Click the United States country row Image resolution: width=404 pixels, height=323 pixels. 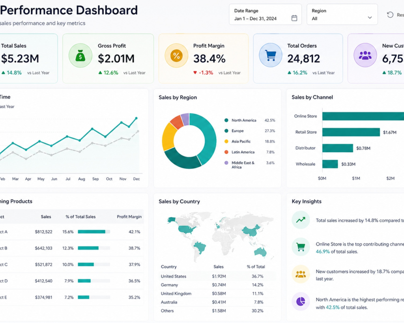point(217,276)
